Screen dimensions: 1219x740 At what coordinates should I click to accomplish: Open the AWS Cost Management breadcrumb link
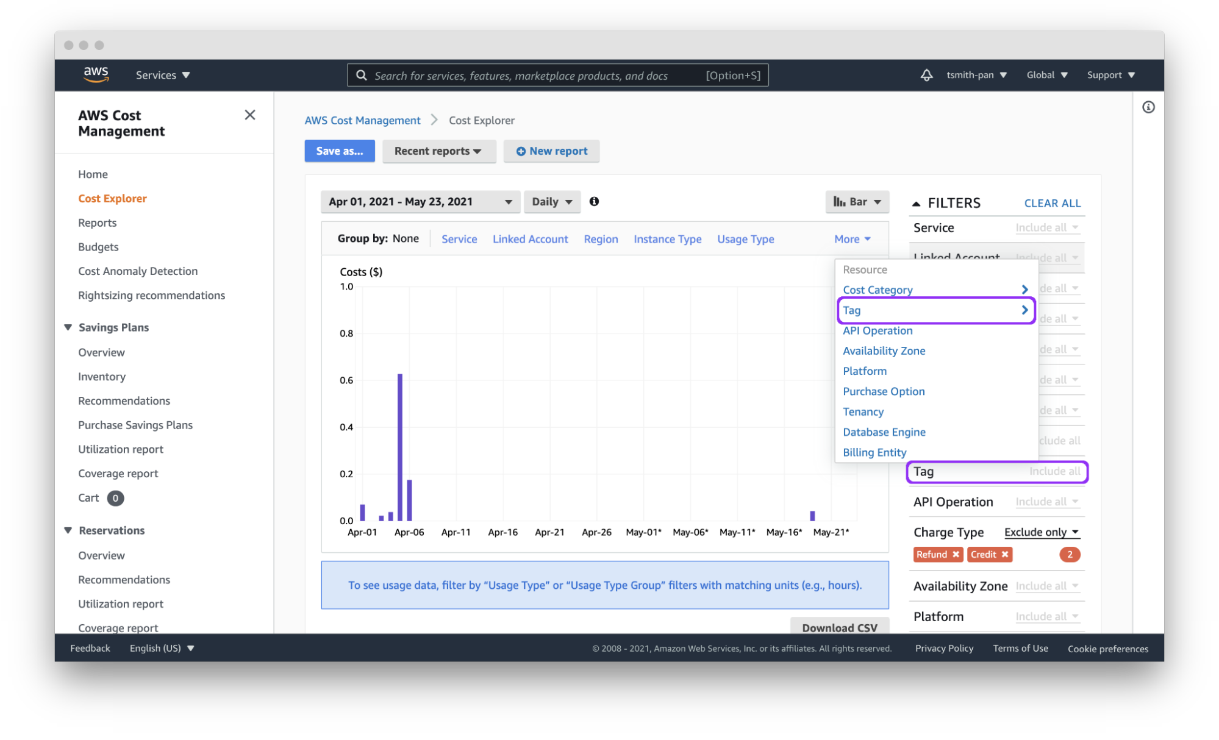362,120
